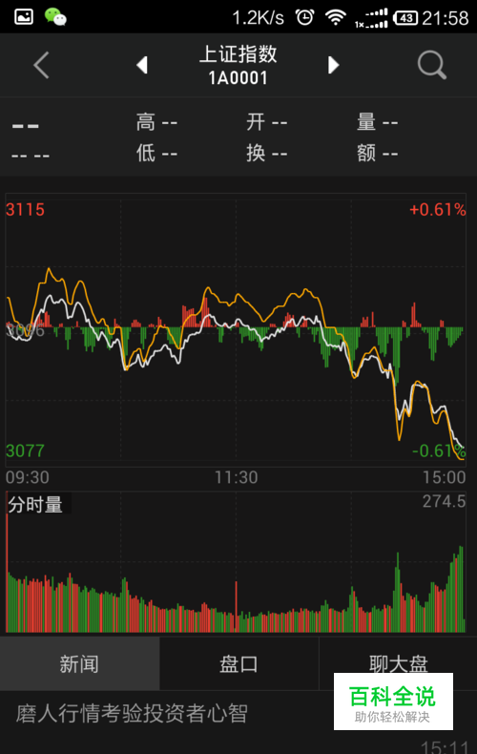Tap the 分时量 volume chart label
477x754 pixels.
tap(35, 505)
